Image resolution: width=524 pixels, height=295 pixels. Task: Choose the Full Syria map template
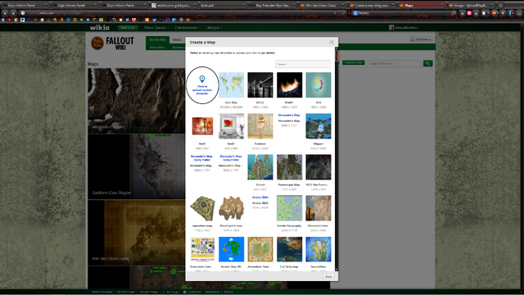[289, 249]
